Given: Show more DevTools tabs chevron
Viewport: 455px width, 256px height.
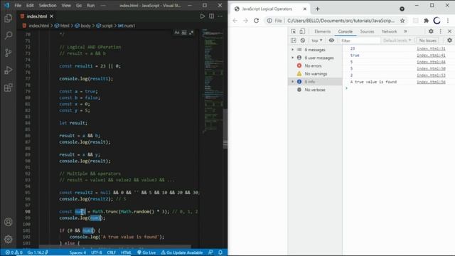Looking at the screenshot, I should pos(405,31).
